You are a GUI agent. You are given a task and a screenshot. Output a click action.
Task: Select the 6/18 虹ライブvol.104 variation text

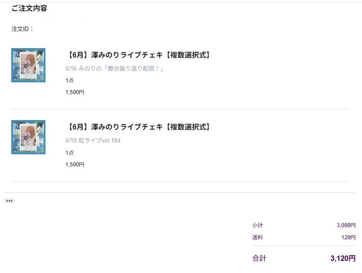coord(93,140)
